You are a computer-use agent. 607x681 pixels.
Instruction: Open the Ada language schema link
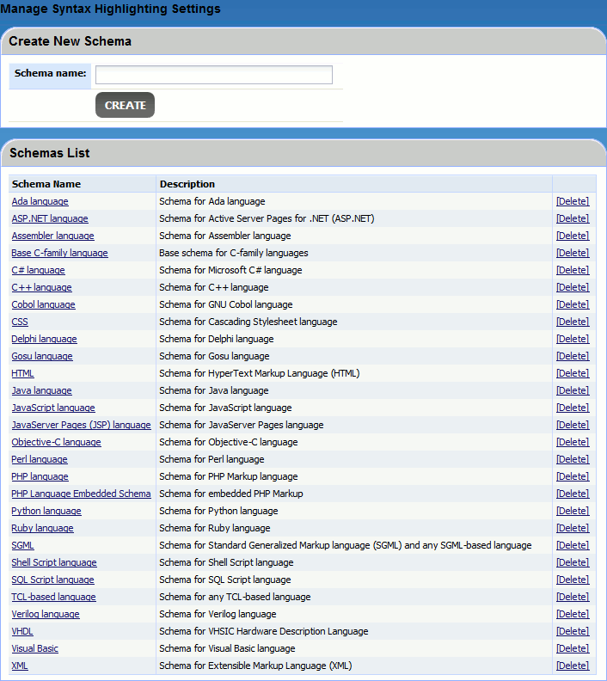40,201
